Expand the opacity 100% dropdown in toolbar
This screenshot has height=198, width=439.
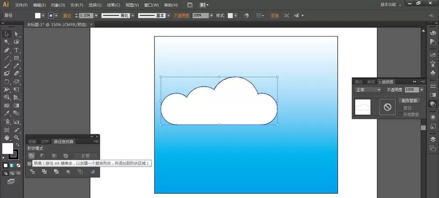212,16
